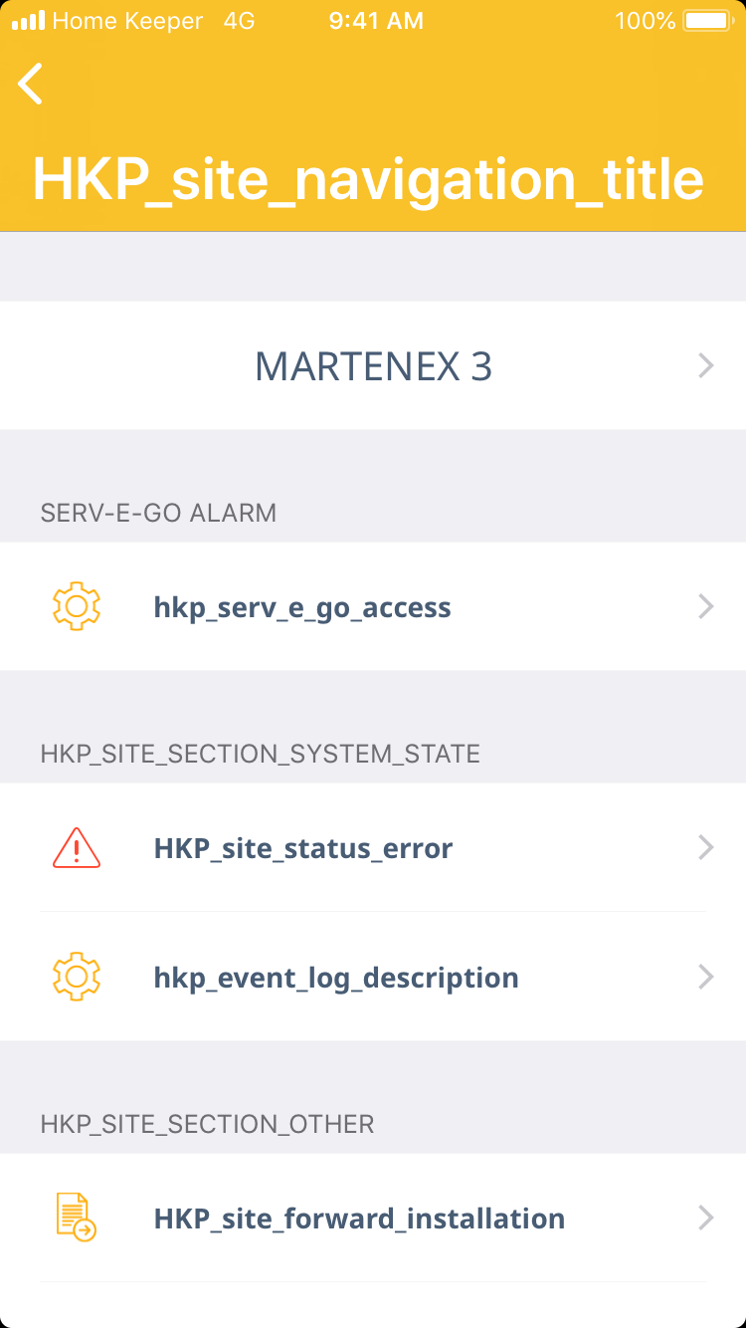The width and height of the screenshot is (746, 1328).
Task: Expand MARTENEX 3 row chevron
Action: pyautogui.click(x=706, y=366)
